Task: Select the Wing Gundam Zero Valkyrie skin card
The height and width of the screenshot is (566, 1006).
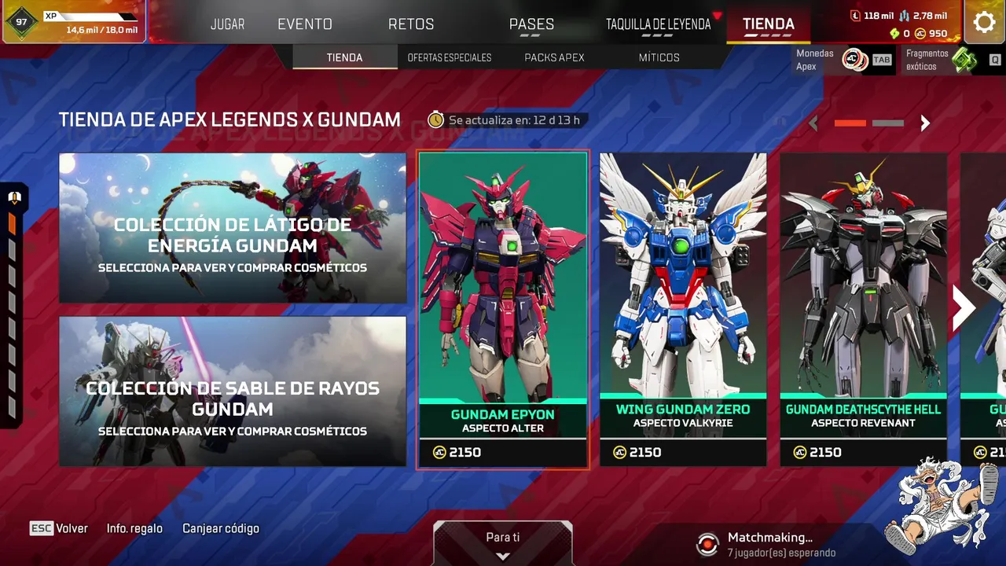Action: [x=683, y=310]
